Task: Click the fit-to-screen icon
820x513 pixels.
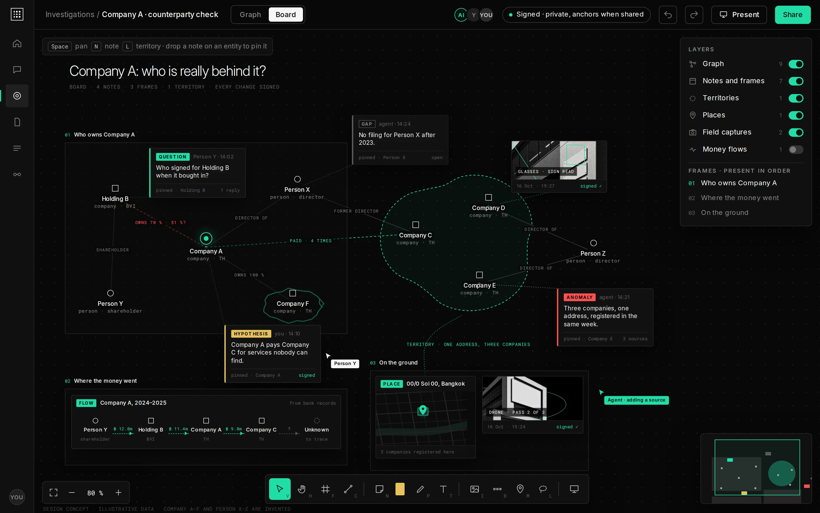Action: [54, 492]
